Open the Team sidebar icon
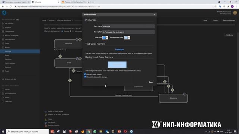This screenshot has width=239, height=134. [3, 43]
